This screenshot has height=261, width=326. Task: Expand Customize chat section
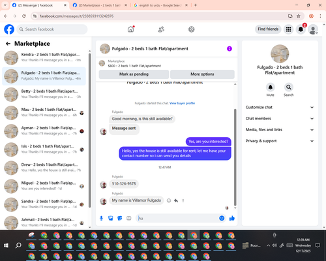point(280,107)
